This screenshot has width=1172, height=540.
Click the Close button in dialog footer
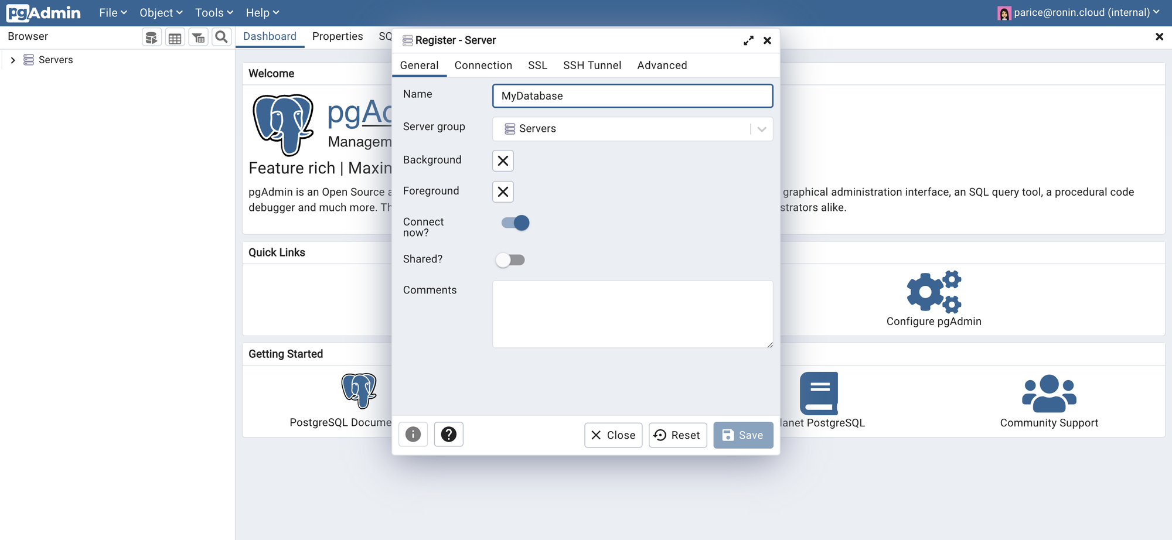click(x=614, y=435)
